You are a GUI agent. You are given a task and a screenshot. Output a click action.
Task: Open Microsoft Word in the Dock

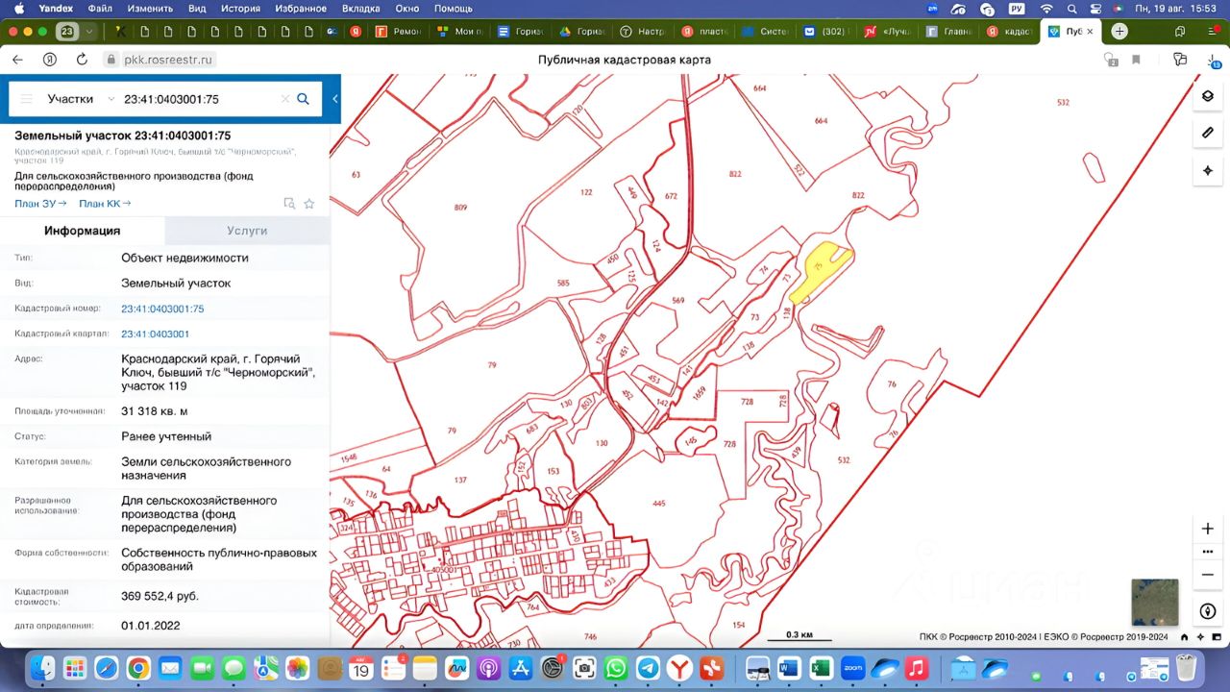789,667
